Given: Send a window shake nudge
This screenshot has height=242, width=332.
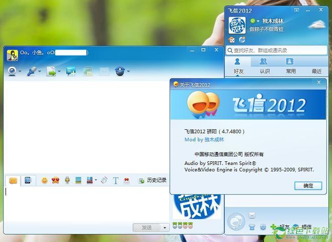Looking at the screenshot, I should [104, 180].
